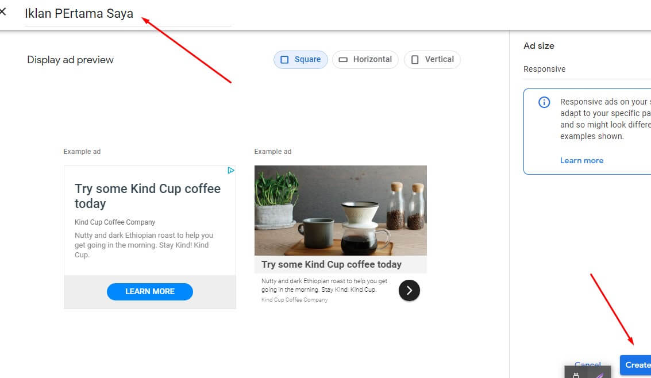Click 'Kind Cup Coffee Company' in text-only ad
This screenshot has width=651, height=378.
(x=115, y=222)
